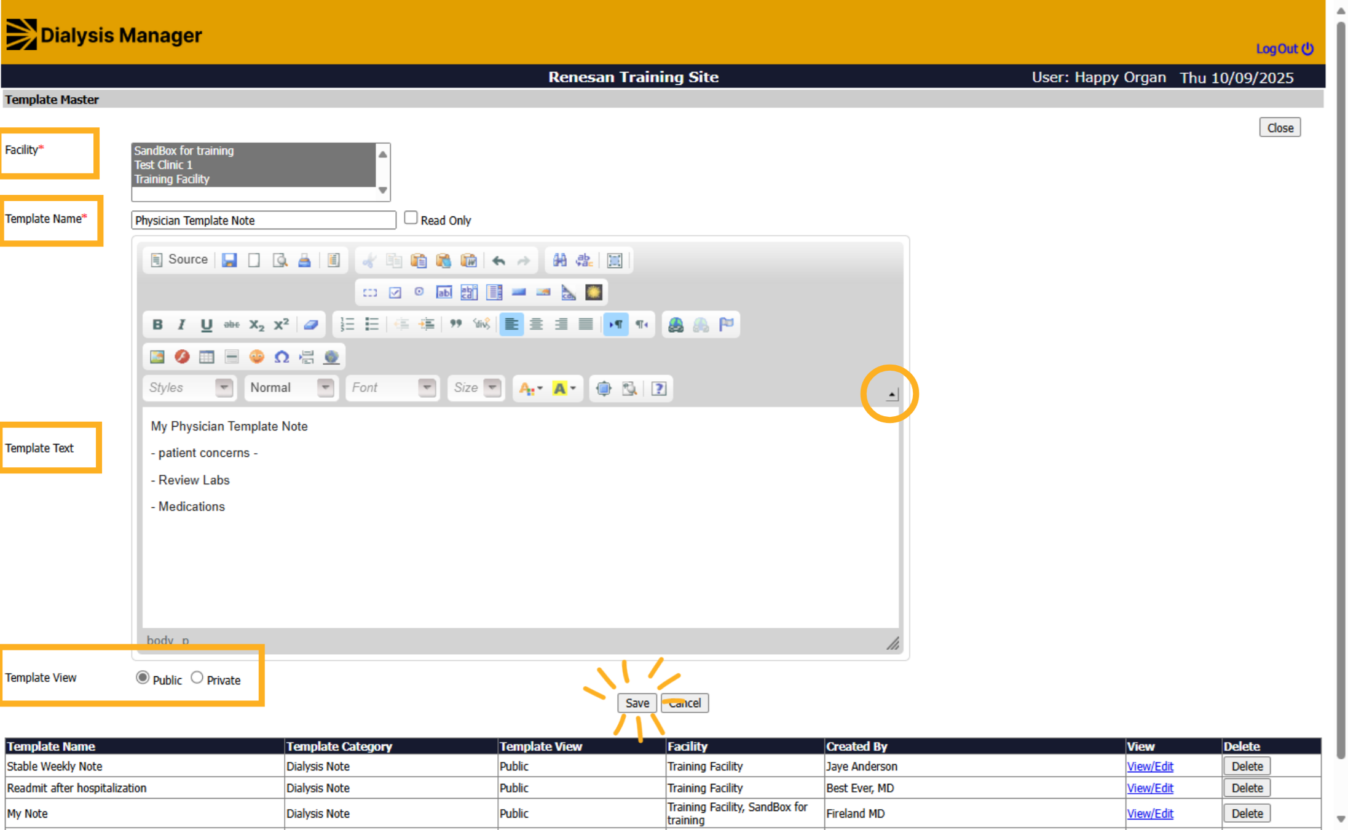1348x830 pixels.
Task: Open View/Edit for Stable Weekly Note
Action: point(1149,766)
